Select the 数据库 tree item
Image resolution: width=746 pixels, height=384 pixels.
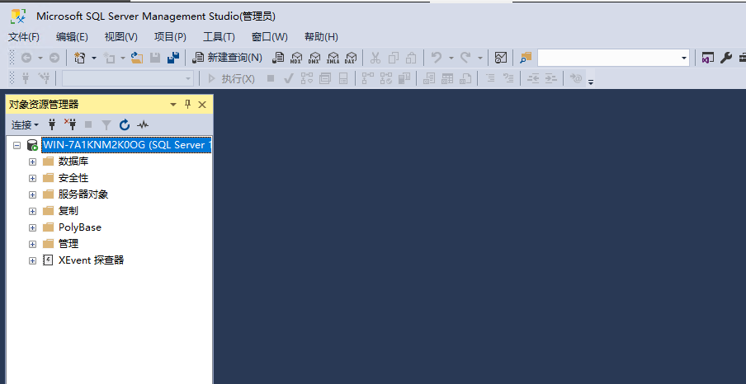click(x=73, y=162)
